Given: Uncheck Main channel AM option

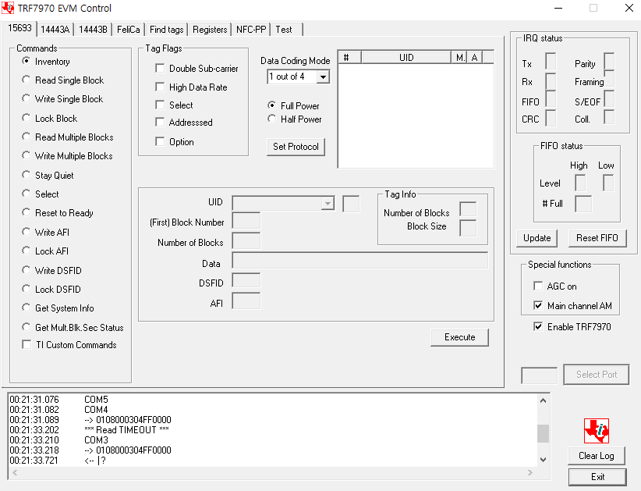Looking at the screenshot, I should click(x=538, y=306).
